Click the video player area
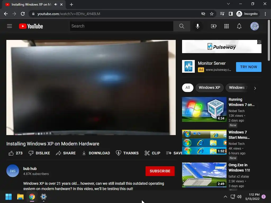This screenshot has width=271, height=203. 91,87
